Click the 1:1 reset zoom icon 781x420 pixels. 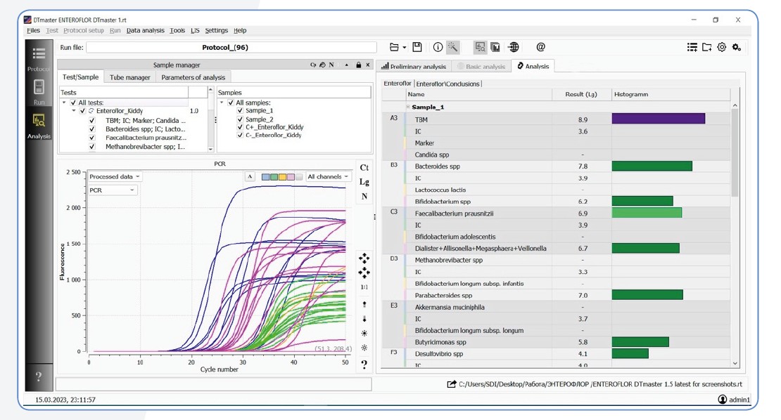tap(364, 287)
